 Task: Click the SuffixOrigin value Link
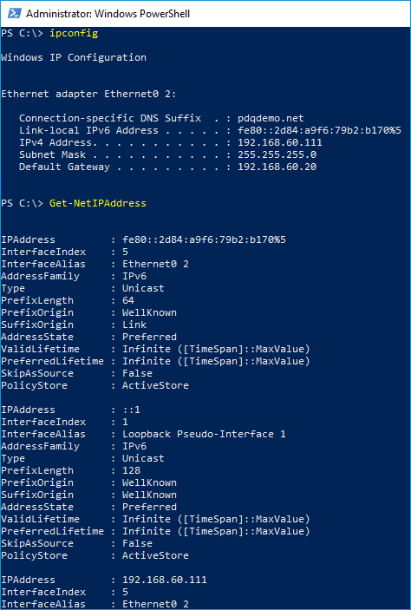pos(134,325)
